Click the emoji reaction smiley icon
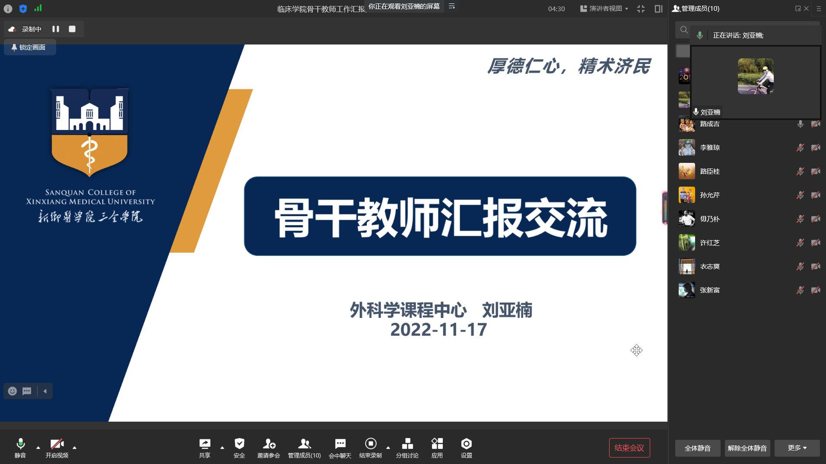The image size is (826, 464). click(13, 391)
